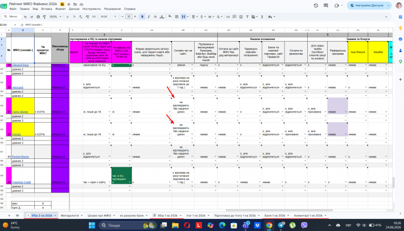Open Збір 2 кв 2026 tab menu arrow
Image resolution: width=404 pixels, height=231 pixels.
click(x=55, y=216)
